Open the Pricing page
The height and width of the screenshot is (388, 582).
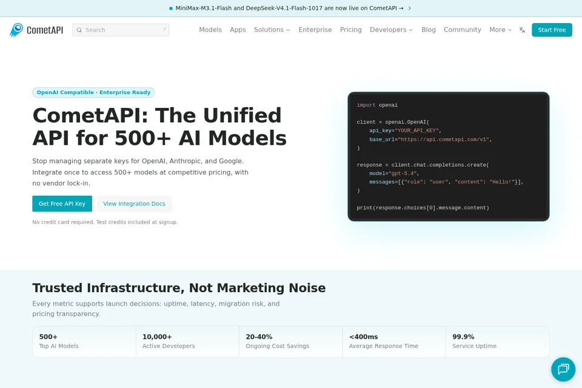click(x=351, y=30)
